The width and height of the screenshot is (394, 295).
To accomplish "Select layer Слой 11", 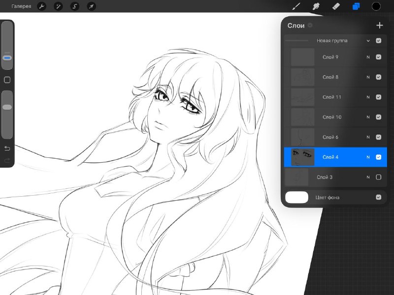I will [335, 97].
